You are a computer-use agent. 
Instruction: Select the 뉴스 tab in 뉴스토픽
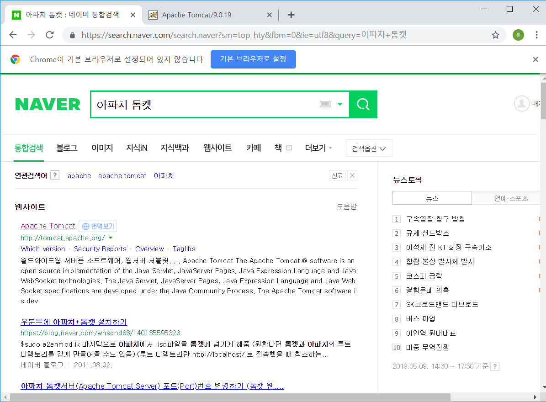point(432,198)
